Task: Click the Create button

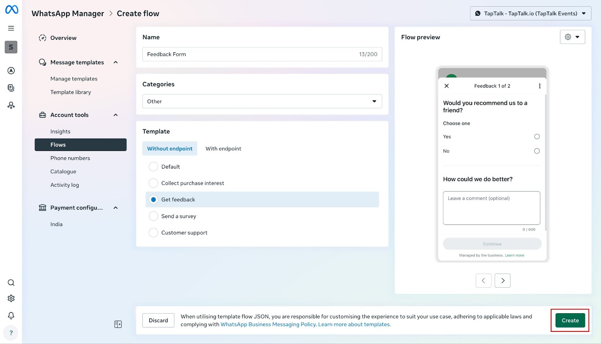Action: click(570, 320)
